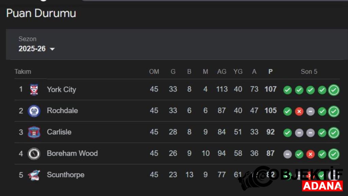This screenshot has height=196, width=348.
Task: Click the OM column header
Action: 154,71
